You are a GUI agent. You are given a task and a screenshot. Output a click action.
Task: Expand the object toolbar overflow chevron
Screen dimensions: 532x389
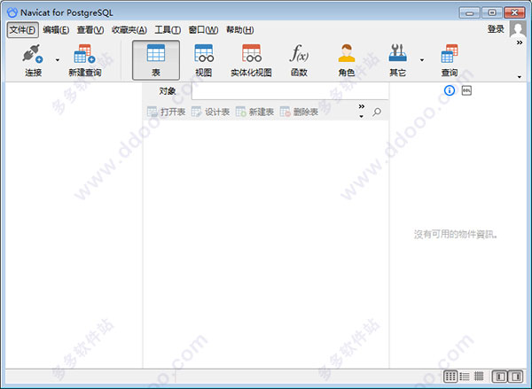362,106
